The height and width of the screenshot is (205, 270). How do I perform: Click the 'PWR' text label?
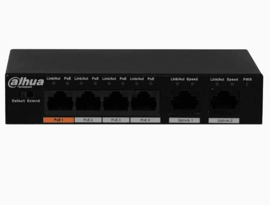click(247, 80)
